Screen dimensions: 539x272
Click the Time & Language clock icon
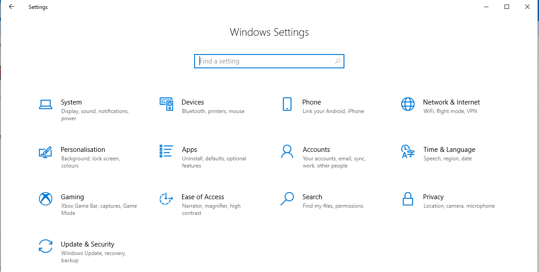tap(408, 151)
